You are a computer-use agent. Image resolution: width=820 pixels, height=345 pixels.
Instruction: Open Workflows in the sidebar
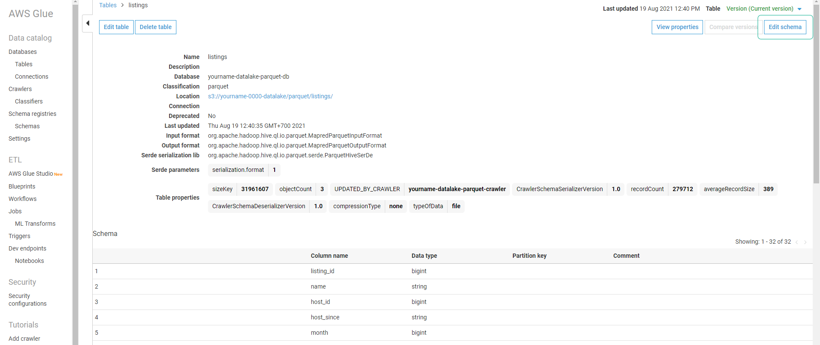(x=23, y=199)
